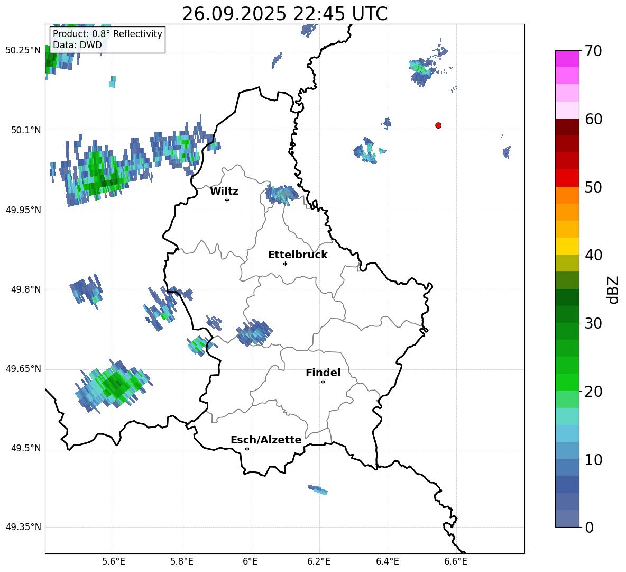This screenshot has width=626, height=572.
Task: Pick the magenta top colorbar segment
Action: (x=567, y=59)
